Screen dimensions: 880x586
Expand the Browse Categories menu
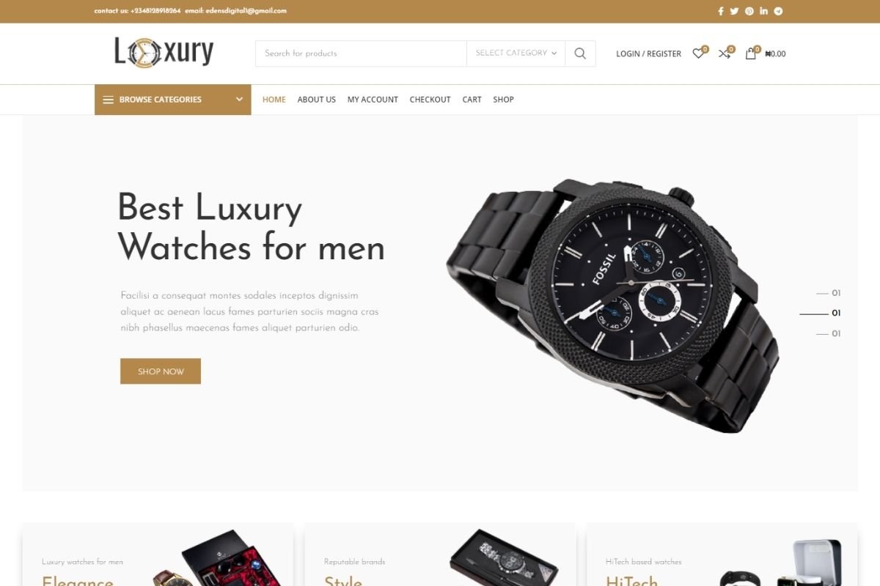[x=173, y=100]
